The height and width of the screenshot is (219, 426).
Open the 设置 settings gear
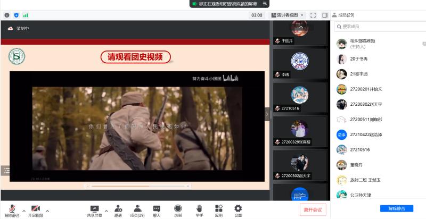(238, 210)
